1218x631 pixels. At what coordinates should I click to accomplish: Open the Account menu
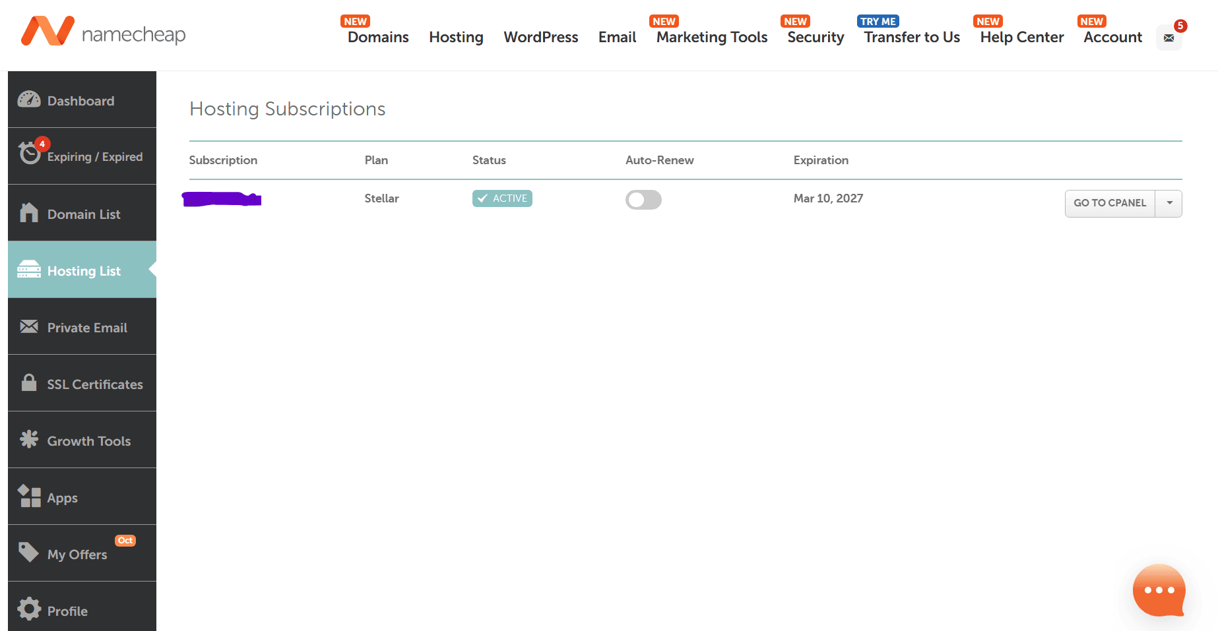pyautogui.click(x=1112, y=37)
